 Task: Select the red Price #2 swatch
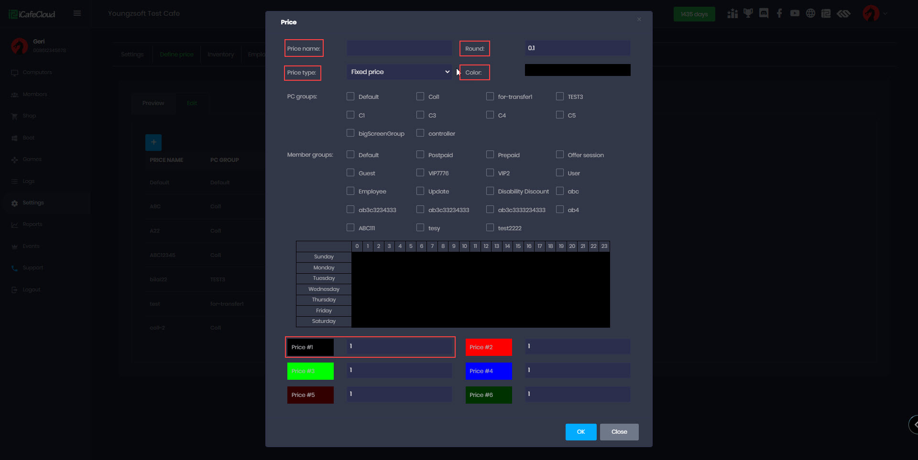click(488, 347)
